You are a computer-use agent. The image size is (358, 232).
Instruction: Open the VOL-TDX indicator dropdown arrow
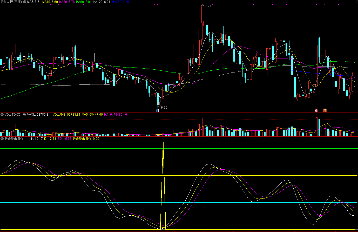tap(2, 114)
